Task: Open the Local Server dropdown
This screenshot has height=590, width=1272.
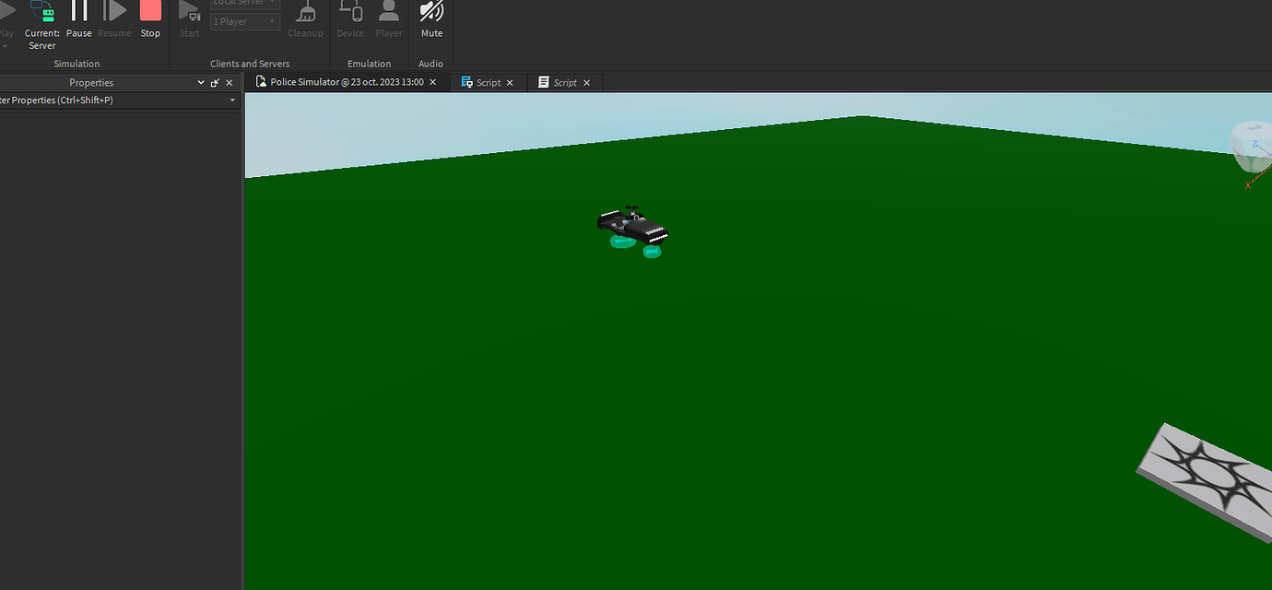Action: tap(243, 3)
